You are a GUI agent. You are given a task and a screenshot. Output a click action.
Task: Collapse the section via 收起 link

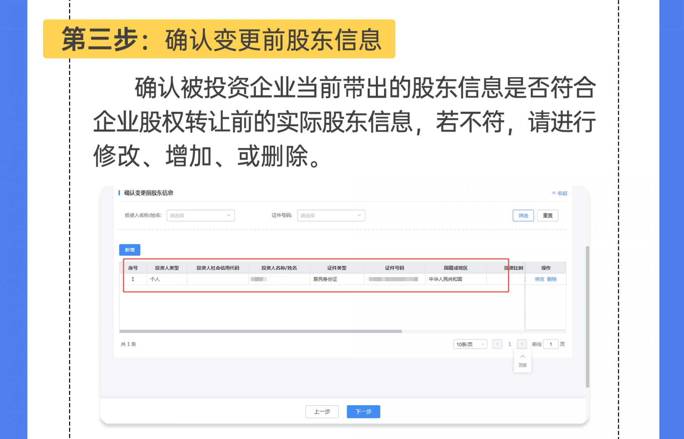tap(559, 193)
